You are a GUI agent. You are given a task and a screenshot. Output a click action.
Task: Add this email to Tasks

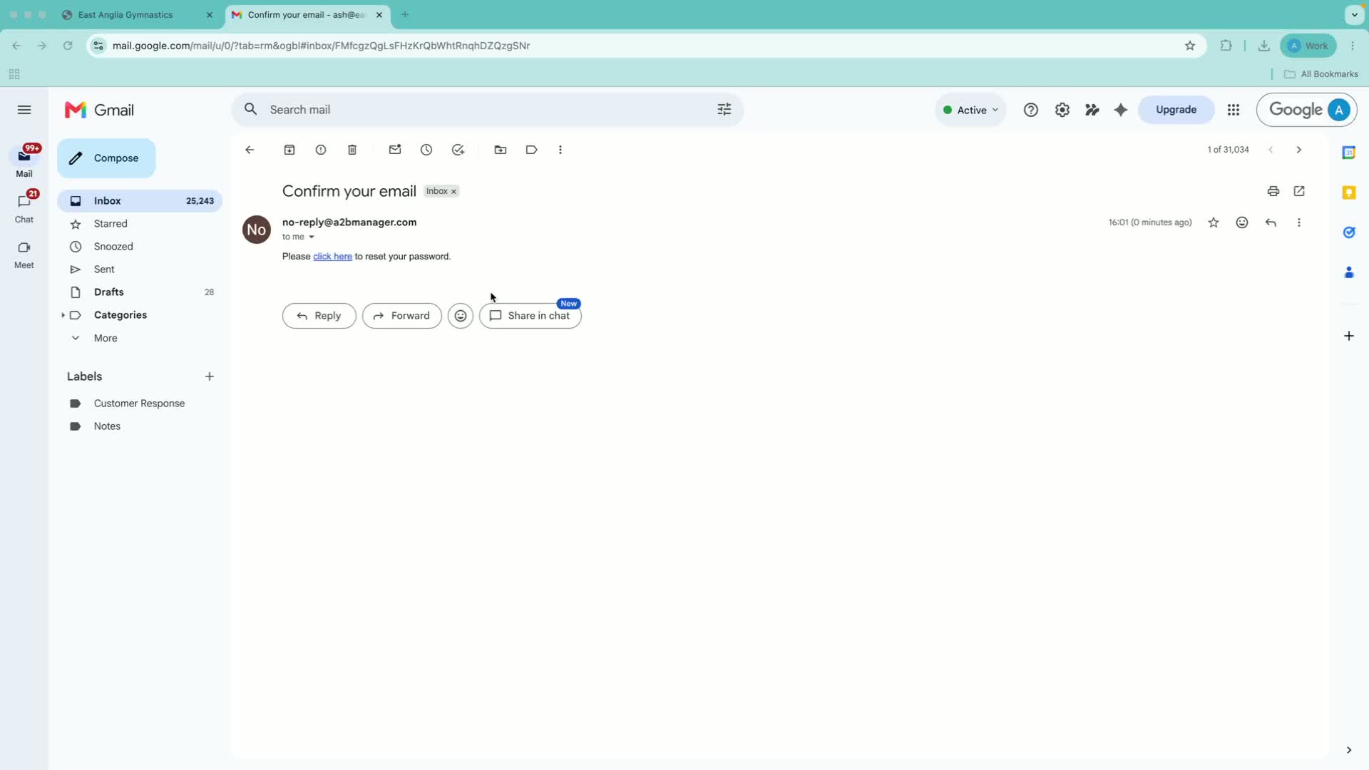pos(458,150)
